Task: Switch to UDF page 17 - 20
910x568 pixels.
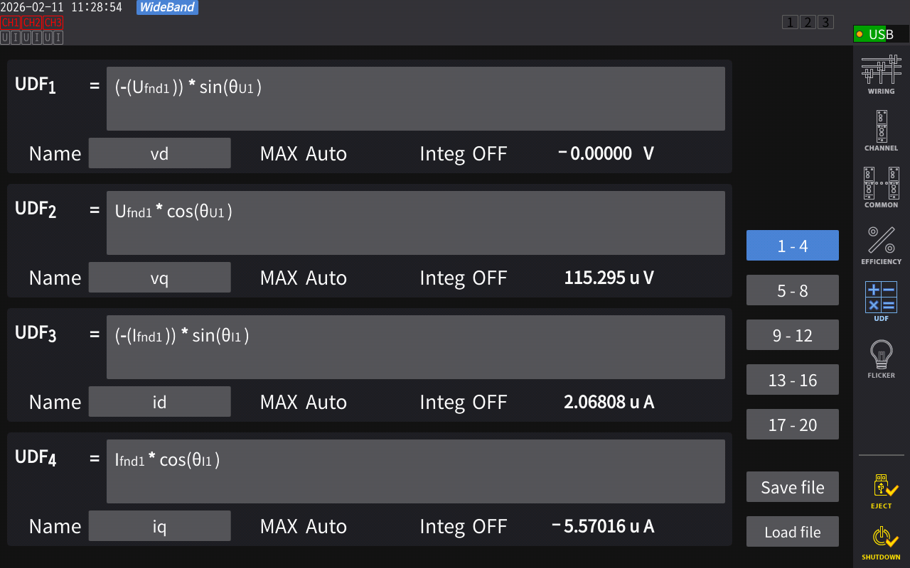Action: [792, 425]
